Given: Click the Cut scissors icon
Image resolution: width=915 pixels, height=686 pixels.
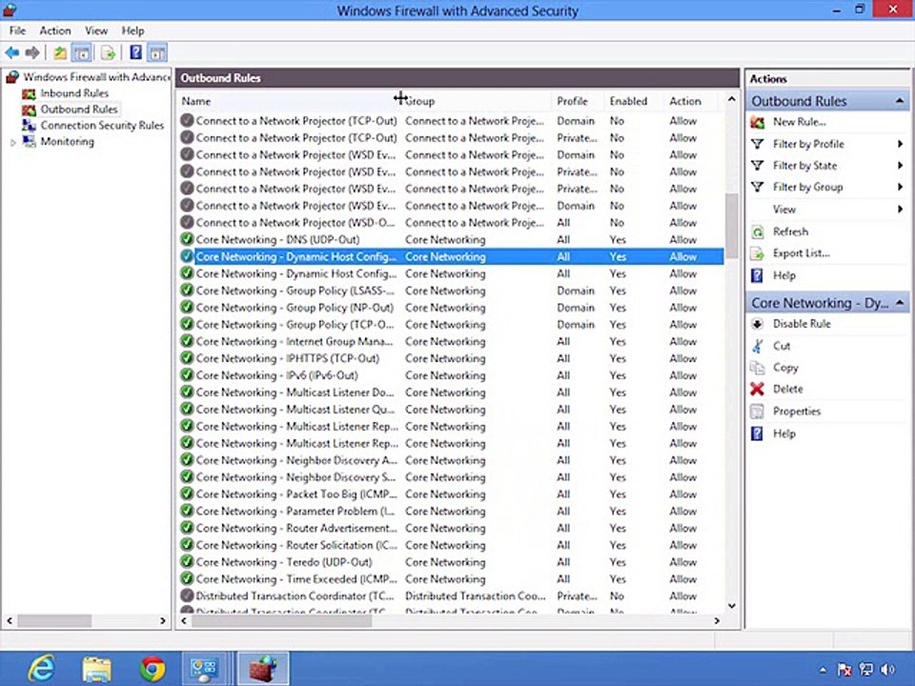Looking at the screenshot, I should point(758,346).
